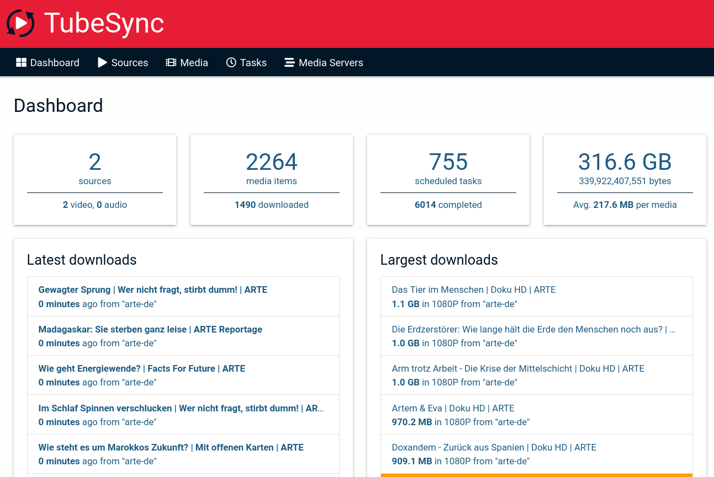Open 'Im Schlaf Spinnen verschlucken' download
714x477 pixels.
coord(183,415)
